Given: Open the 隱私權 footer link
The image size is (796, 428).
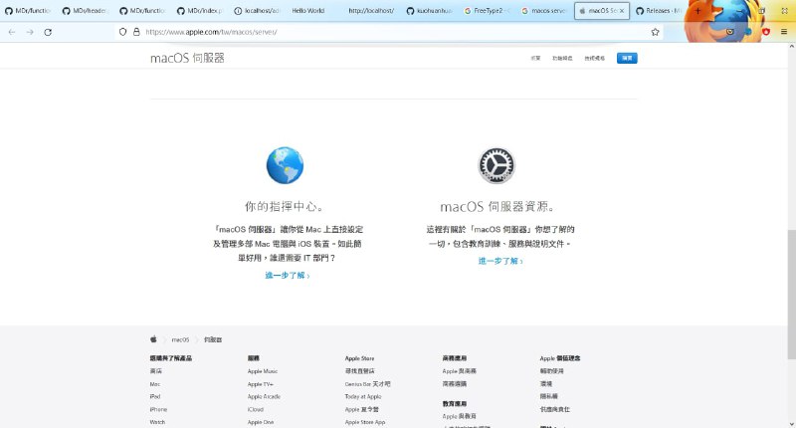Looking at the screenshot, I should coord(549,396).
